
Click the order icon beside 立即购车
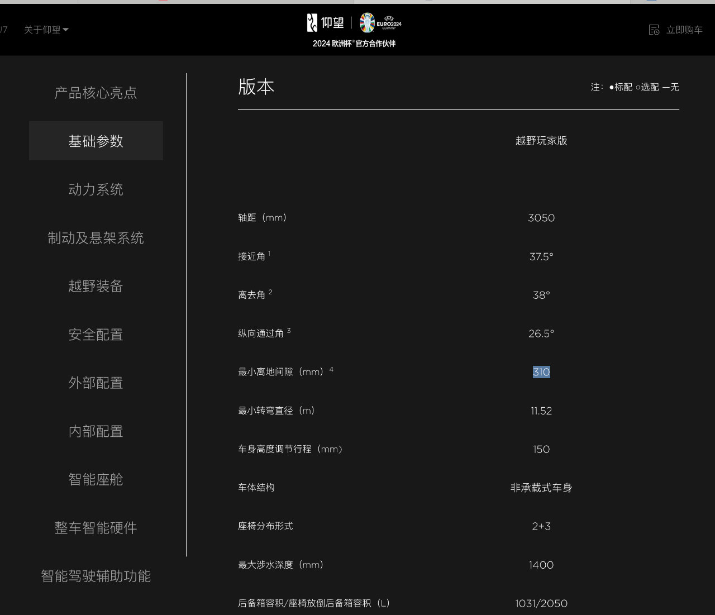click(654, 30)
